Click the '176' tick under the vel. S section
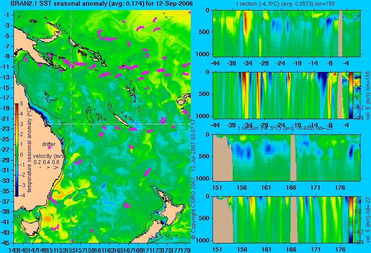This screenshot has height=253, width=371. (340, 250)
